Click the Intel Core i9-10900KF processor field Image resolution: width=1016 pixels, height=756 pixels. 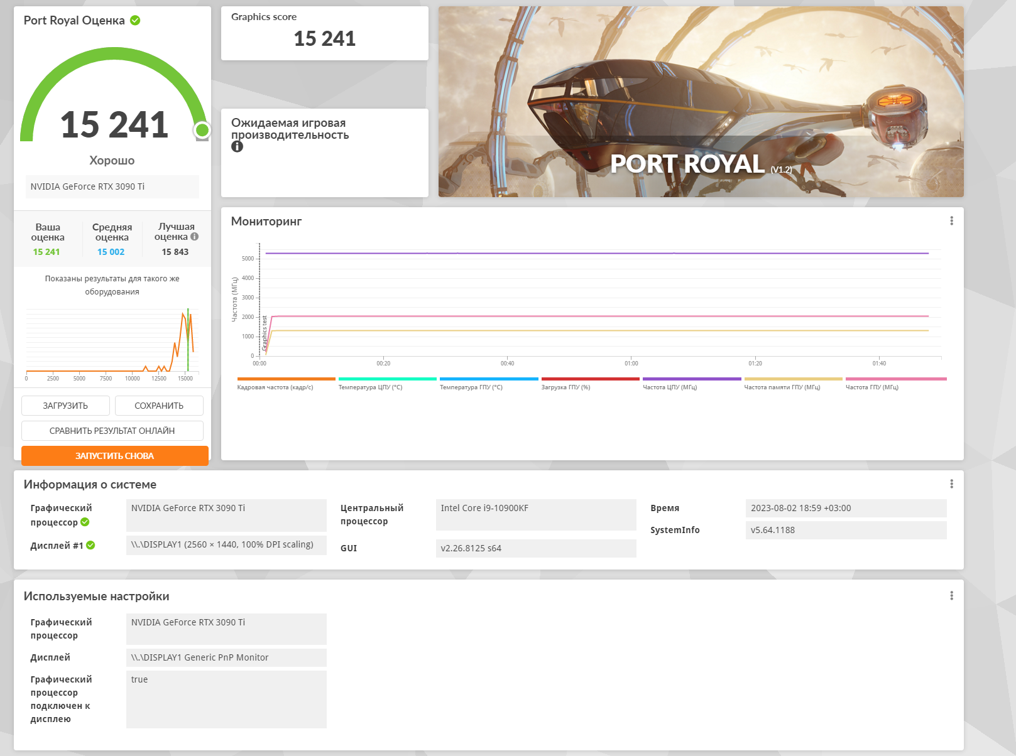pyautogui.click(x=536, y=515)
